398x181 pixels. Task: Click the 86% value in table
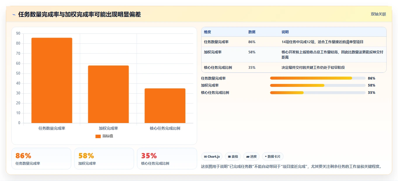click(x=252, y=42)
